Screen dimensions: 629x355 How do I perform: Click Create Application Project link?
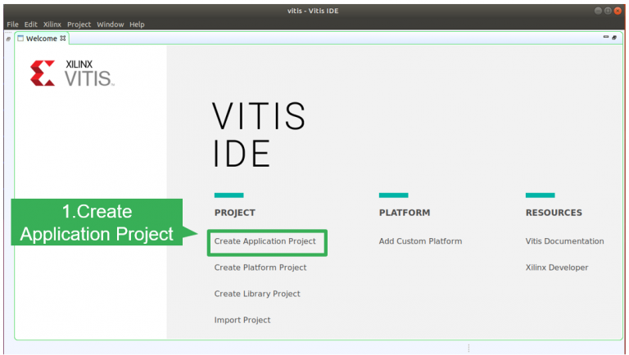tap(265, 241)
